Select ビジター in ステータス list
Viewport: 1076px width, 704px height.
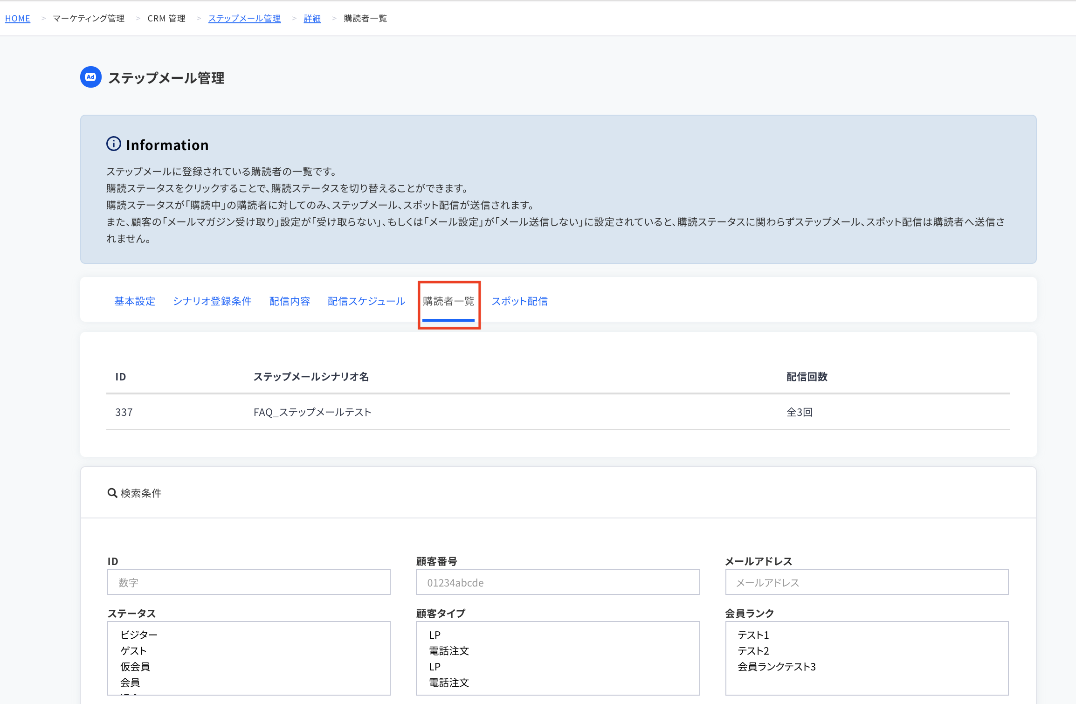(139, 635)
